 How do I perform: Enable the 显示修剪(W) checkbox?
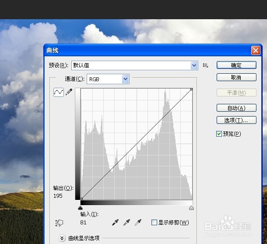[154, 223]
